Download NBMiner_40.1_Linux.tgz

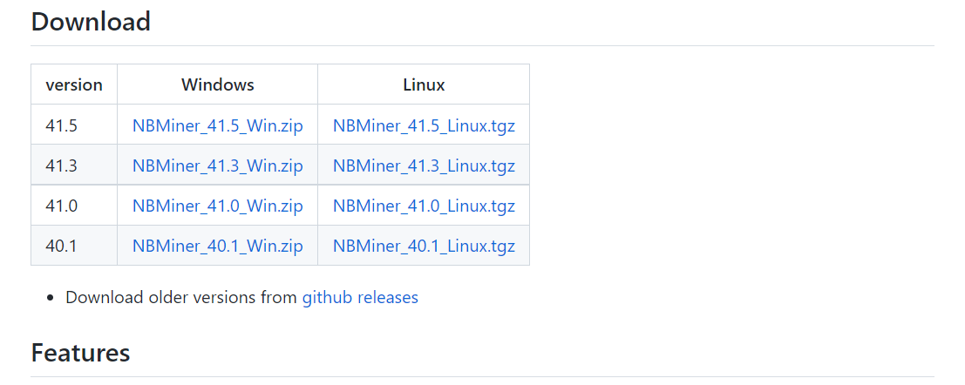coord(424,246)
